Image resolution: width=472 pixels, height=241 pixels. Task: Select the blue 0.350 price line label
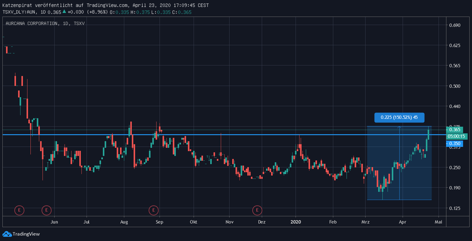454,144
